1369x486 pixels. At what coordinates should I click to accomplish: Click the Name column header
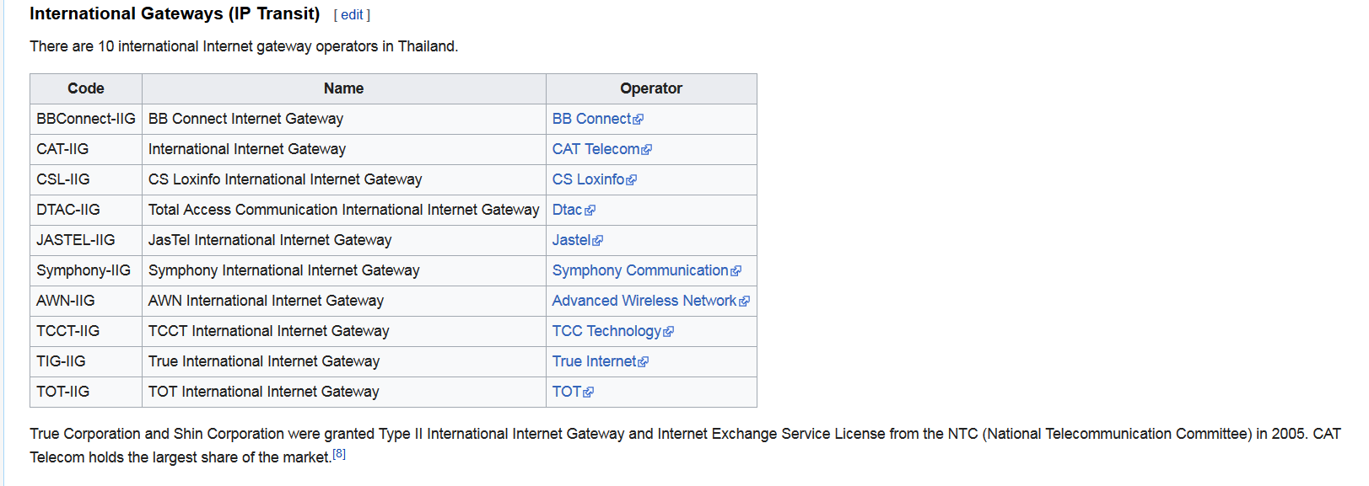coord(344,88)
